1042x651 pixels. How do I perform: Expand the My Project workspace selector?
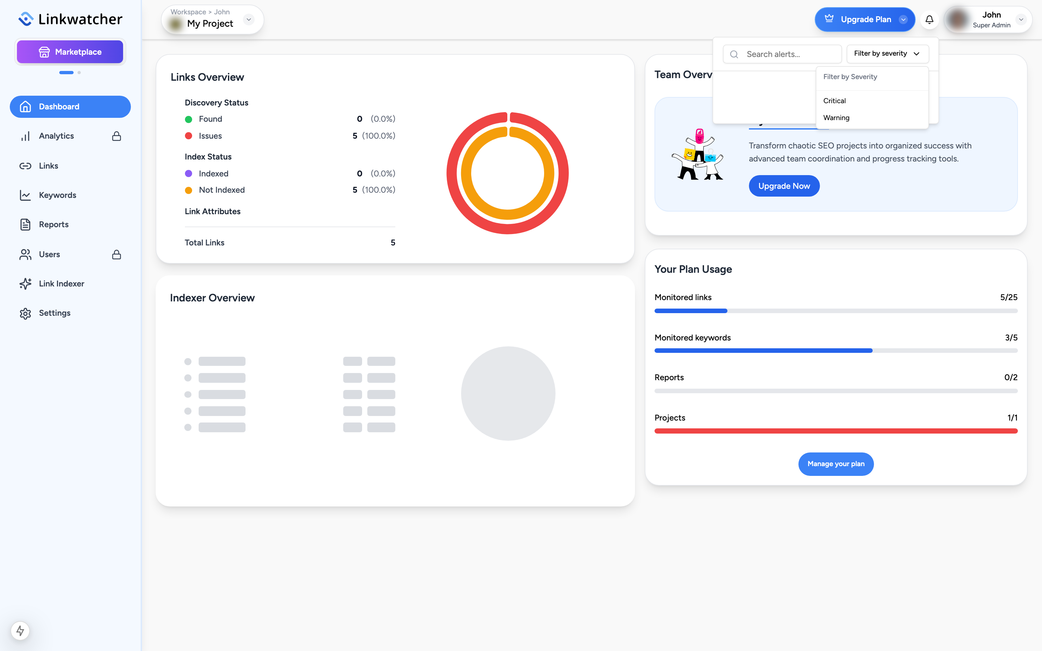pos(248,20)
